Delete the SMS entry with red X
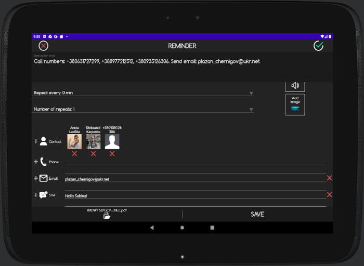Viewport: 364px width, 266px height. coord(329,195)
